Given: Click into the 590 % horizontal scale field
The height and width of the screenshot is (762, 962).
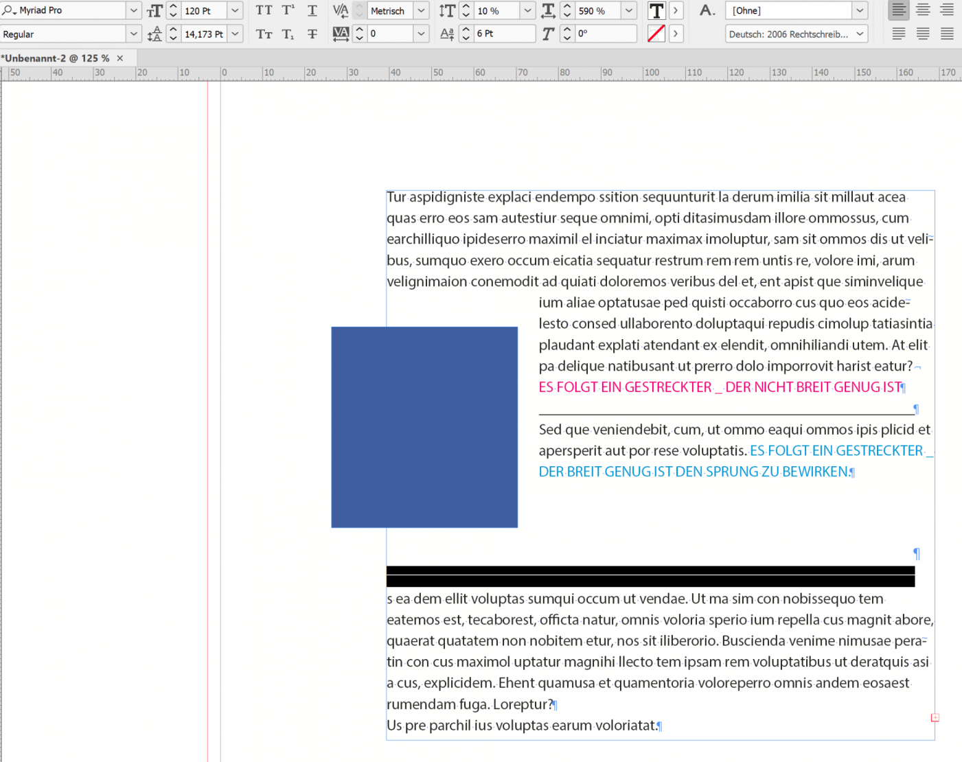Looking at the screenshot, I should [x=597, y=11].
